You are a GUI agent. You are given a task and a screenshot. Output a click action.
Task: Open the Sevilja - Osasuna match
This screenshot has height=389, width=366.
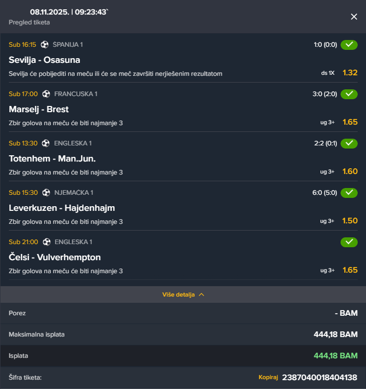click(x=45, y=60)
